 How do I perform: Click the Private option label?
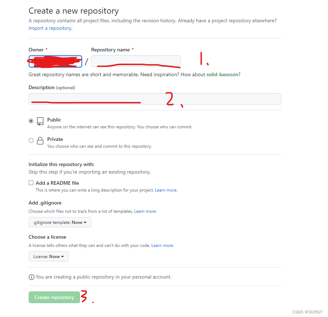[55, 139]
